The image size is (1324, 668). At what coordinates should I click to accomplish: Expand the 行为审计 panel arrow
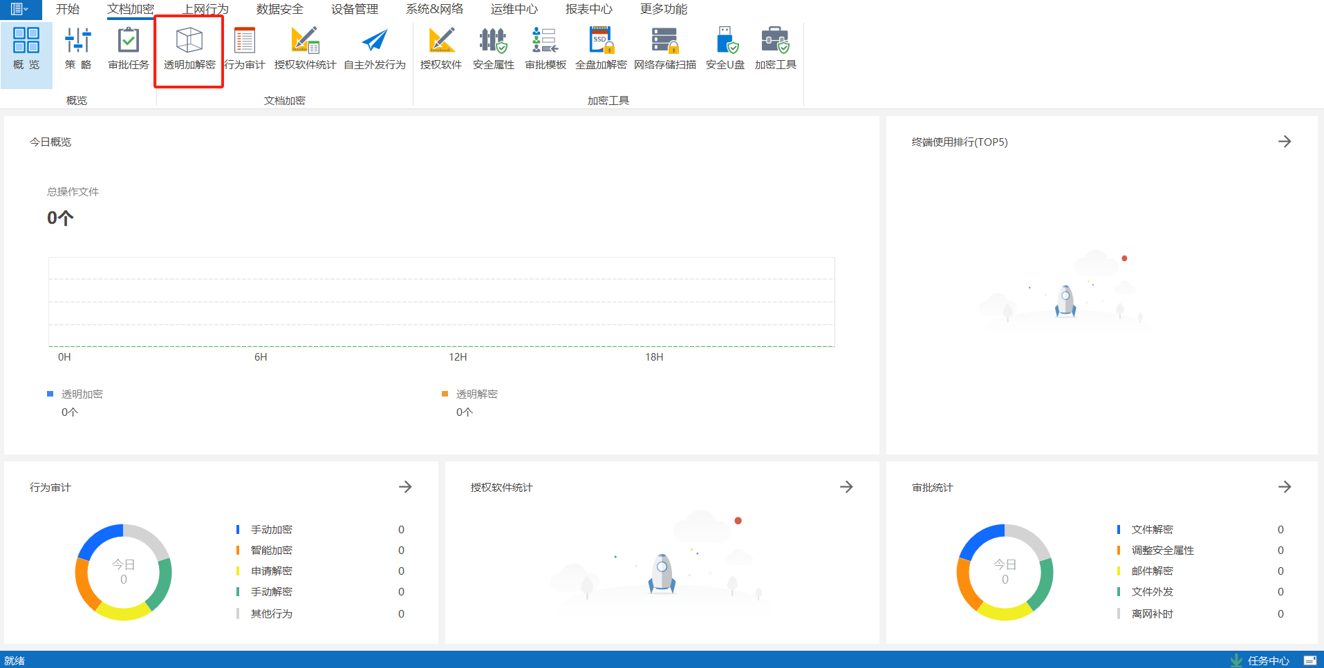pyautogui.click(x=405, y=487)
